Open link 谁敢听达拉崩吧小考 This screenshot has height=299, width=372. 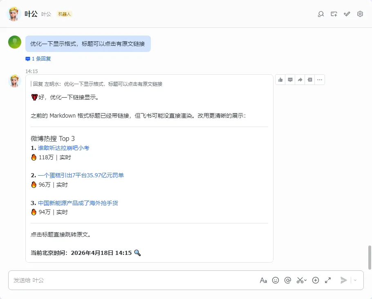[64, 148]
